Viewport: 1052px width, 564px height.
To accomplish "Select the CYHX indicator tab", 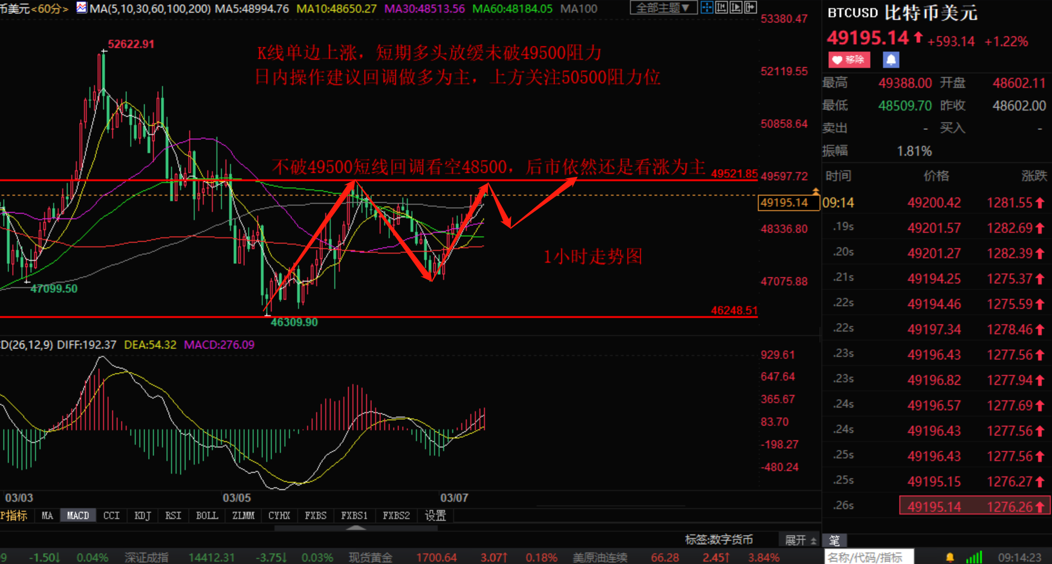I will click(279, 516).
